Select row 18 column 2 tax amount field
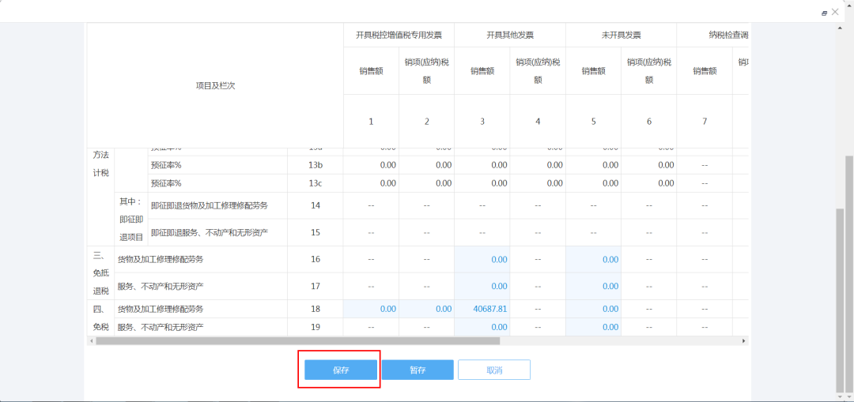Screen dimensions: 854x402 pyautogui.click(x=426, y=309)
